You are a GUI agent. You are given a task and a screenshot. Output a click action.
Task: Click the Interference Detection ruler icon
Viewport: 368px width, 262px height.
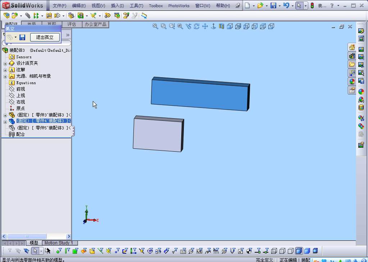point(144,15)
